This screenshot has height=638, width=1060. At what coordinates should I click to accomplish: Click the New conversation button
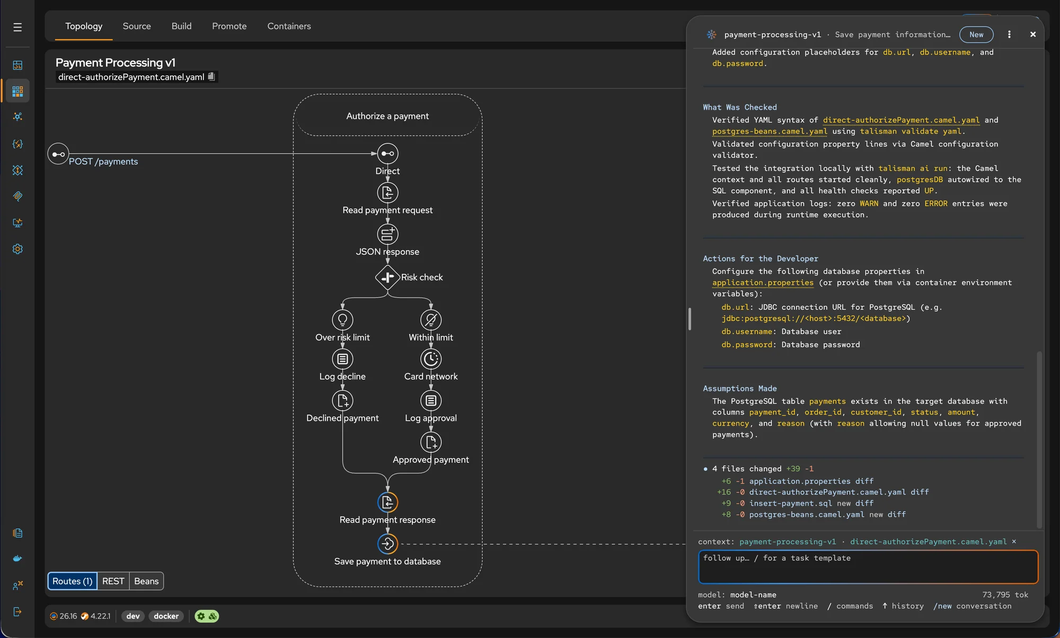(976, 34)
